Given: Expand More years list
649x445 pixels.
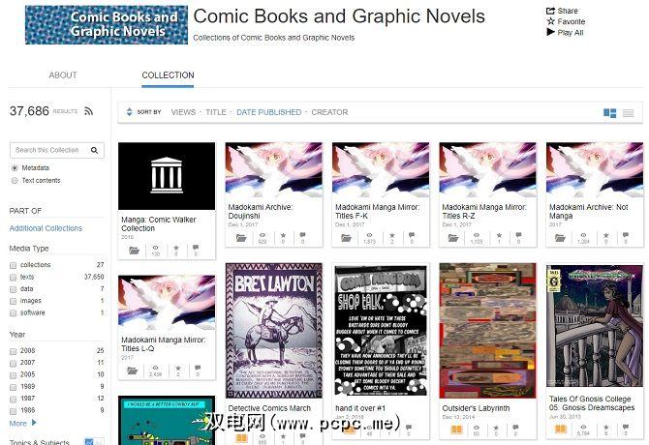Looking at the screenshot, I should [23, 423].
